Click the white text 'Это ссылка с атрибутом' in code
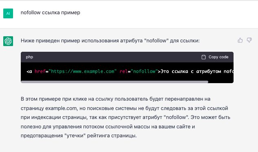 pyautogui.click(x=191, y=71)
